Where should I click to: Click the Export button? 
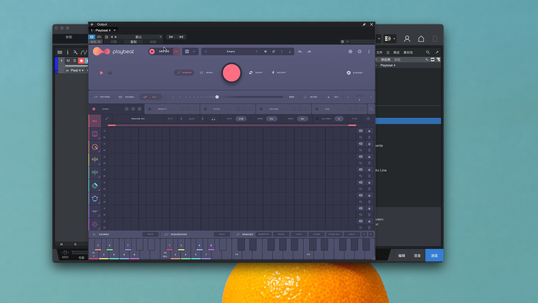[x=355, y=73]
